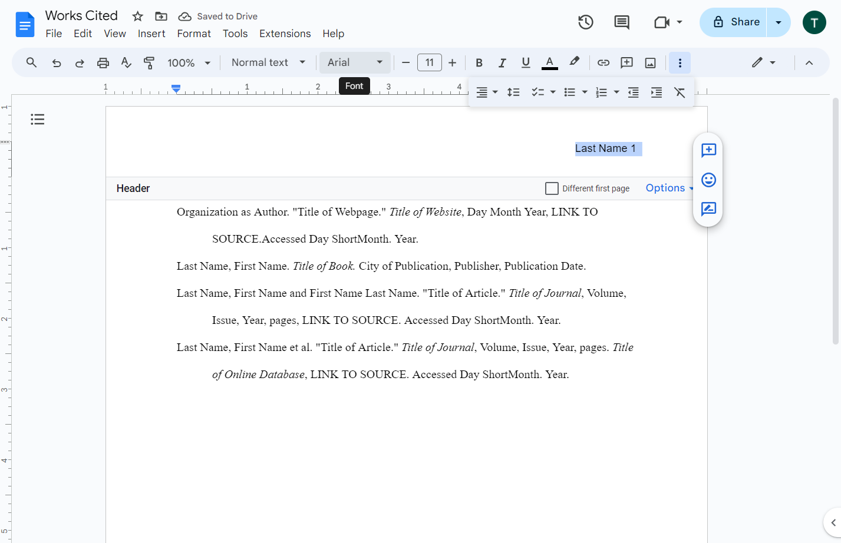The height and width of the screenshot is (543, 841).
Task: Open the File menu
Action: [54, 34]
